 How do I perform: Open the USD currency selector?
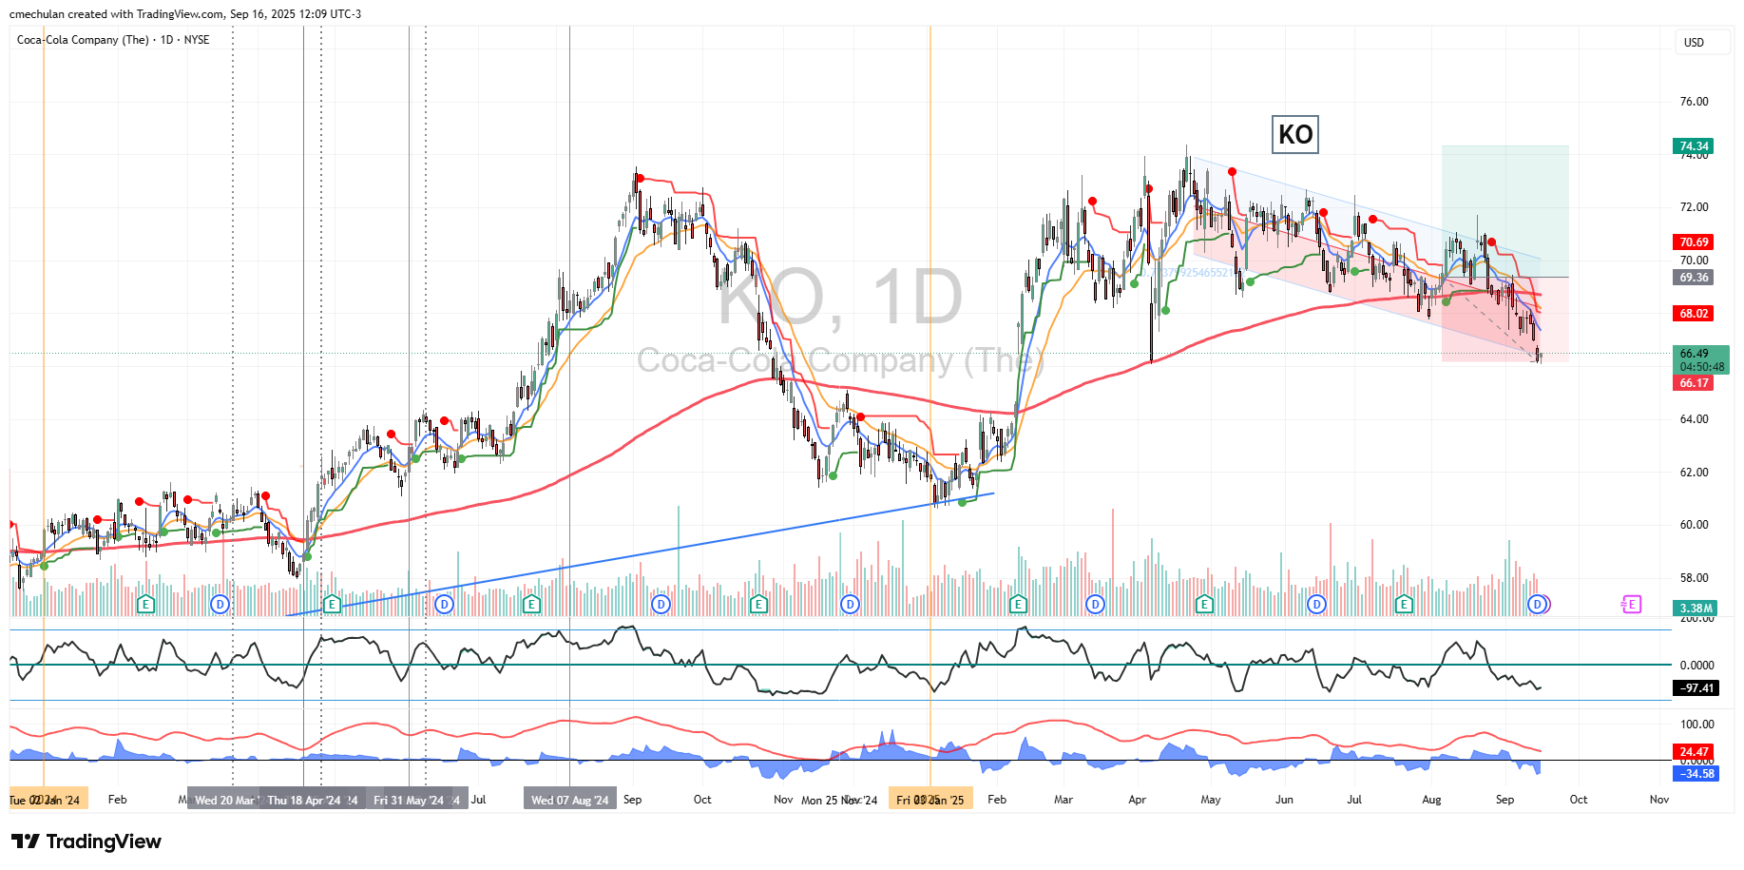(1701, 42)
